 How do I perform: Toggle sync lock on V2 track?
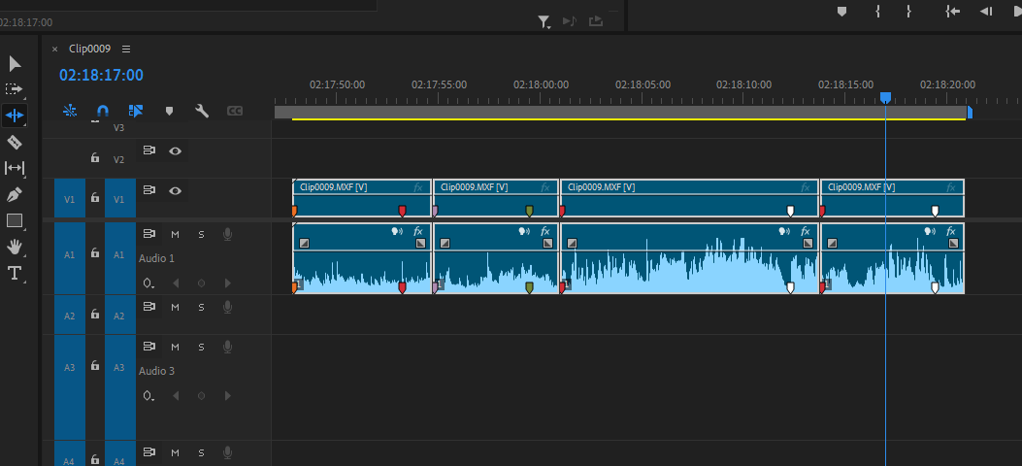pos(149,150)
